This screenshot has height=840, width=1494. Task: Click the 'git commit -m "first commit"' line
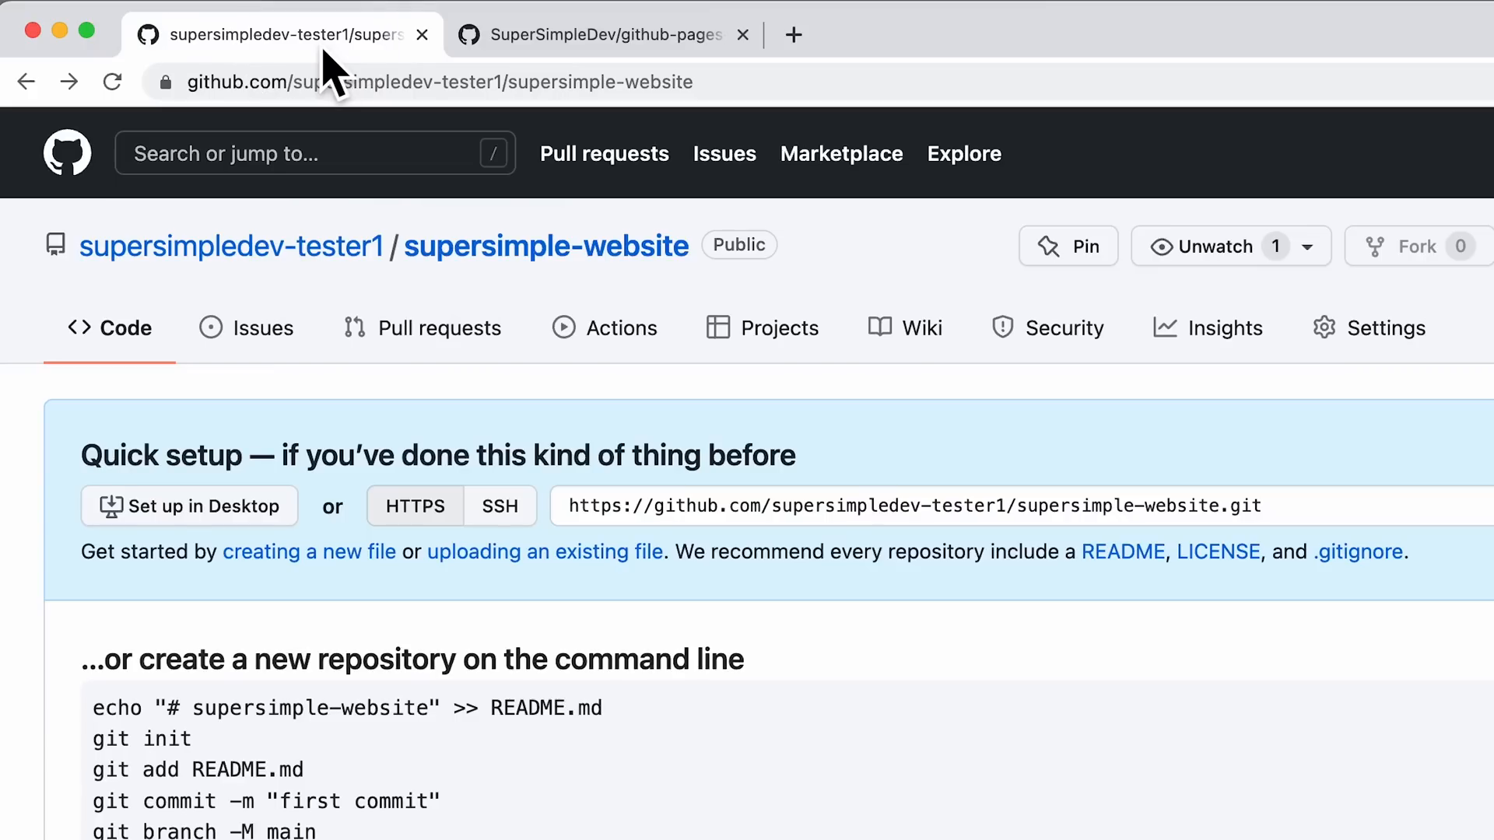(266, 801)
